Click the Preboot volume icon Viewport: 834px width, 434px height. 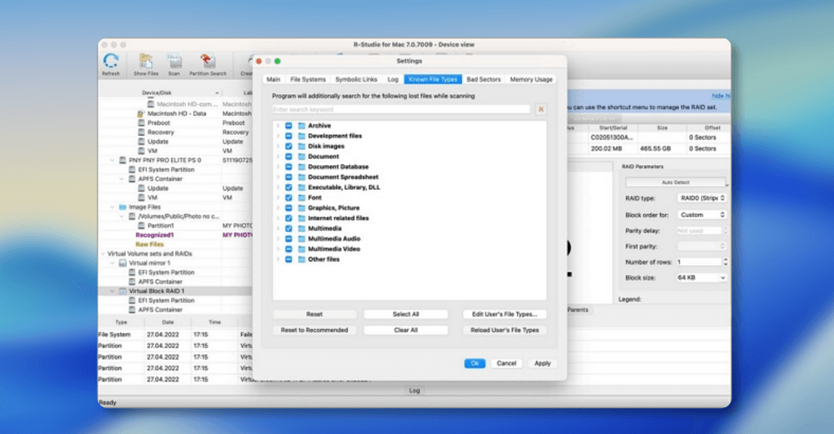click(x=141, y=122)
